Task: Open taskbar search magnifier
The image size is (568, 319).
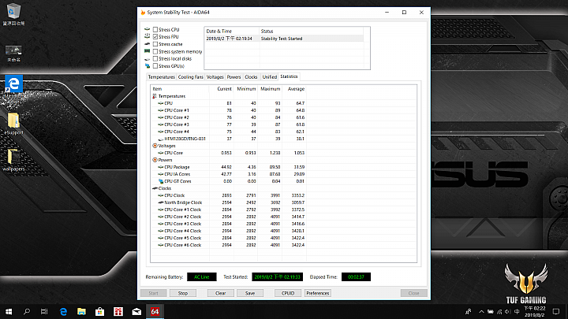Action: (x=27, y=311)
